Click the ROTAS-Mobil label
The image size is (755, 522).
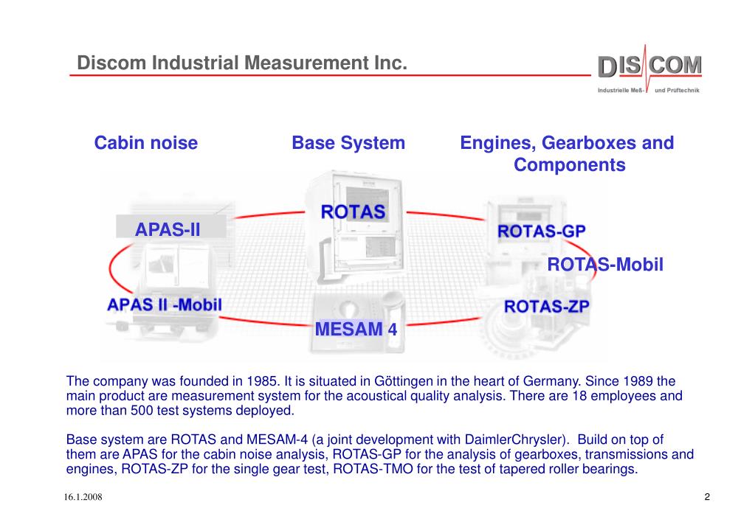pyautogui.click(x=605, y=265)
